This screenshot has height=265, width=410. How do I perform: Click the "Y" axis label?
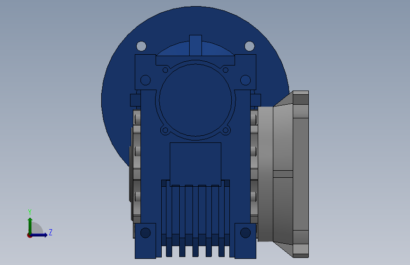[x=30, y=212]
